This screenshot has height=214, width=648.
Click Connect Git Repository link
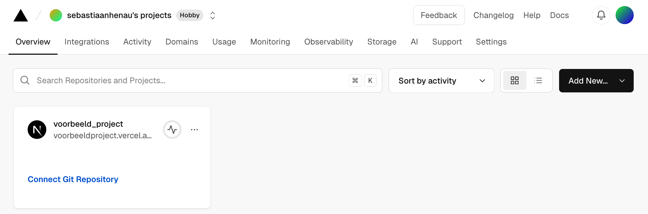pos(73,179)
